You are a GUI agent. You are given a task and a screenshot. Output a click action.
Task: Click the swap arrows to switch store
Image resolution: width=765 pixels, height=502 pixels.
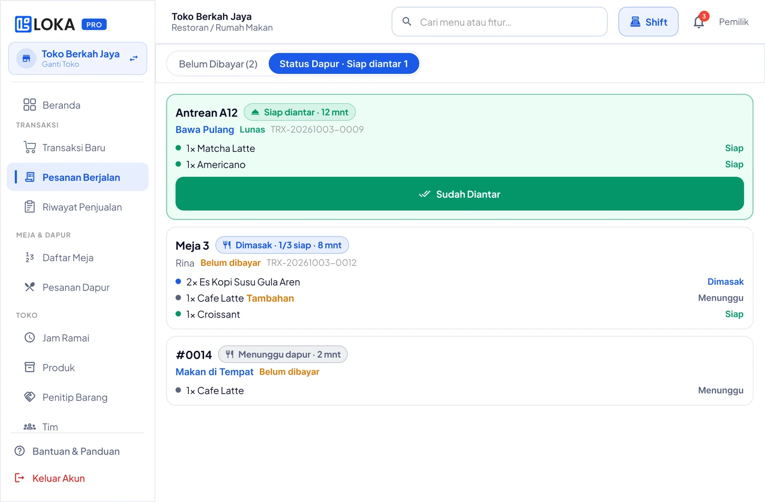click(134, 58)
